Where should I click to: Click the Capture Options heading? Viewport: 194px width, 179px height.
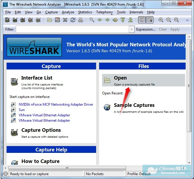[41, 130]
